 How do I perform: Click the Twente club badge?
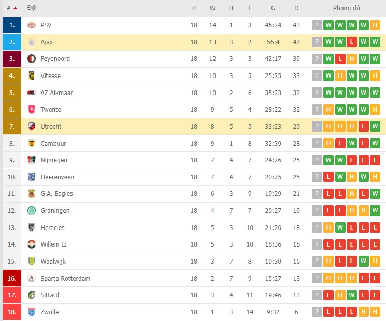pos(32,110)
